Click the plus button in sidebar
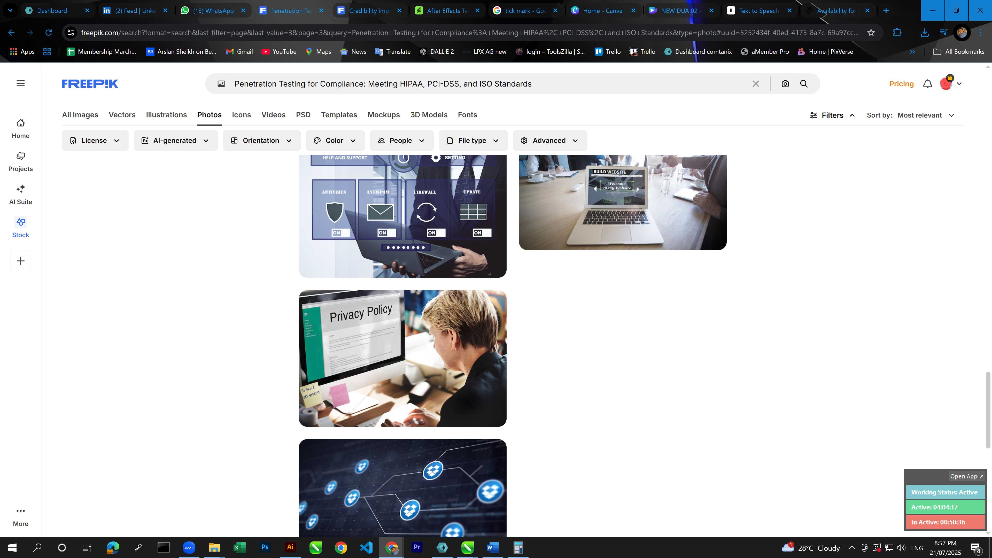Viewport: 992px width, 558px height. pyautogui.click(x=21, y=261)
